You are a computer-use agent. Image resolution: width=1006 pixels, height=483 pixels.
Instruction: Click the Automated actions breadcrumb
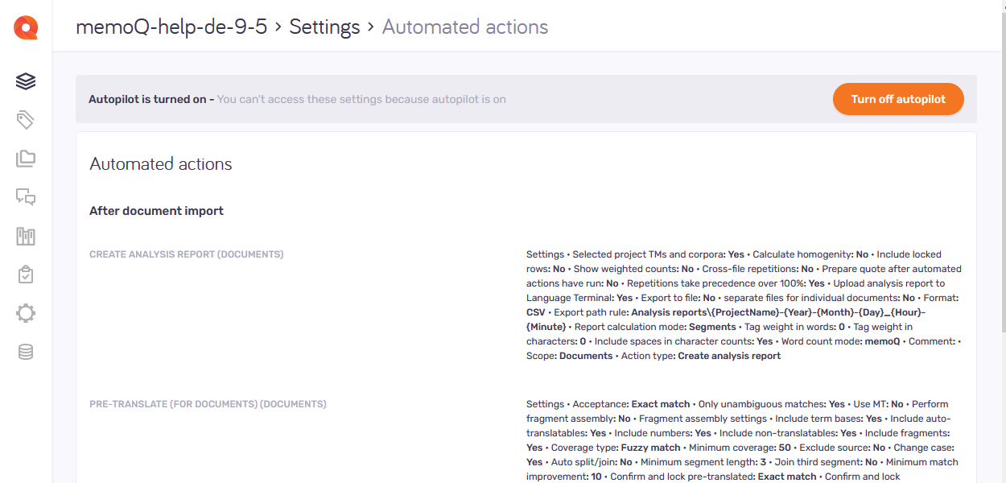464,27
